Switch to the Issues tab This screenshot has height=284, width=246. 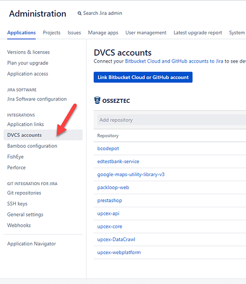[74, 32]
